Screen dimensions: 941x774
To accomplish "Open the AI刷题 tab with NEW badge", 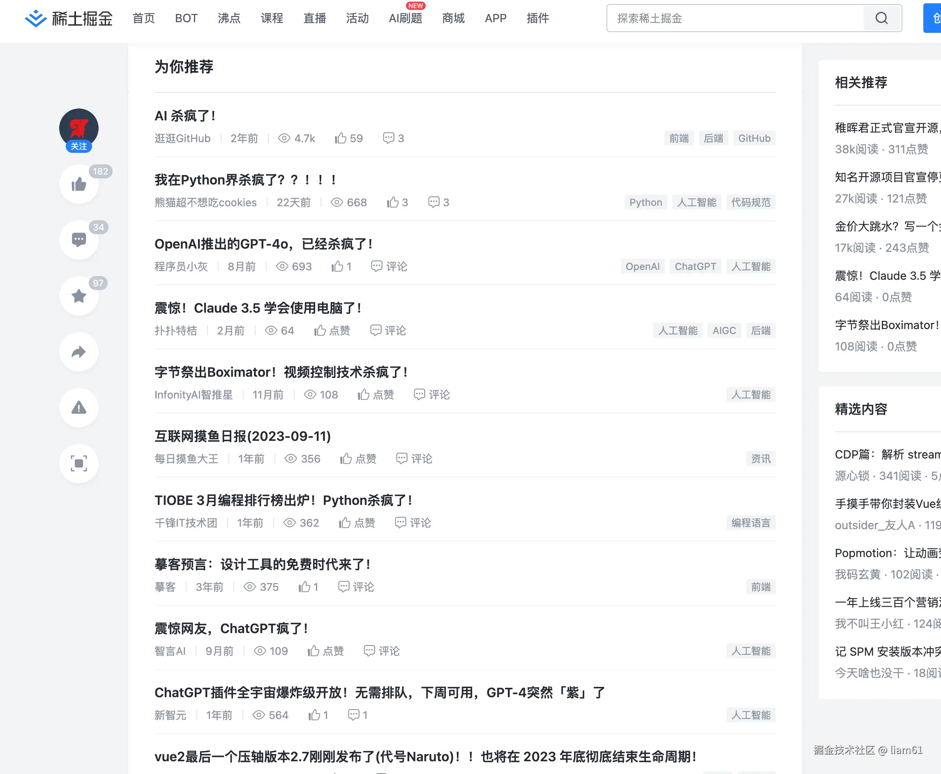I will click(405, 18).
